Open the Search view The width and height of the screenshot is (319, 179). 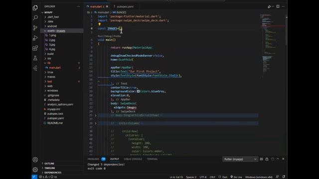point(35,18)
